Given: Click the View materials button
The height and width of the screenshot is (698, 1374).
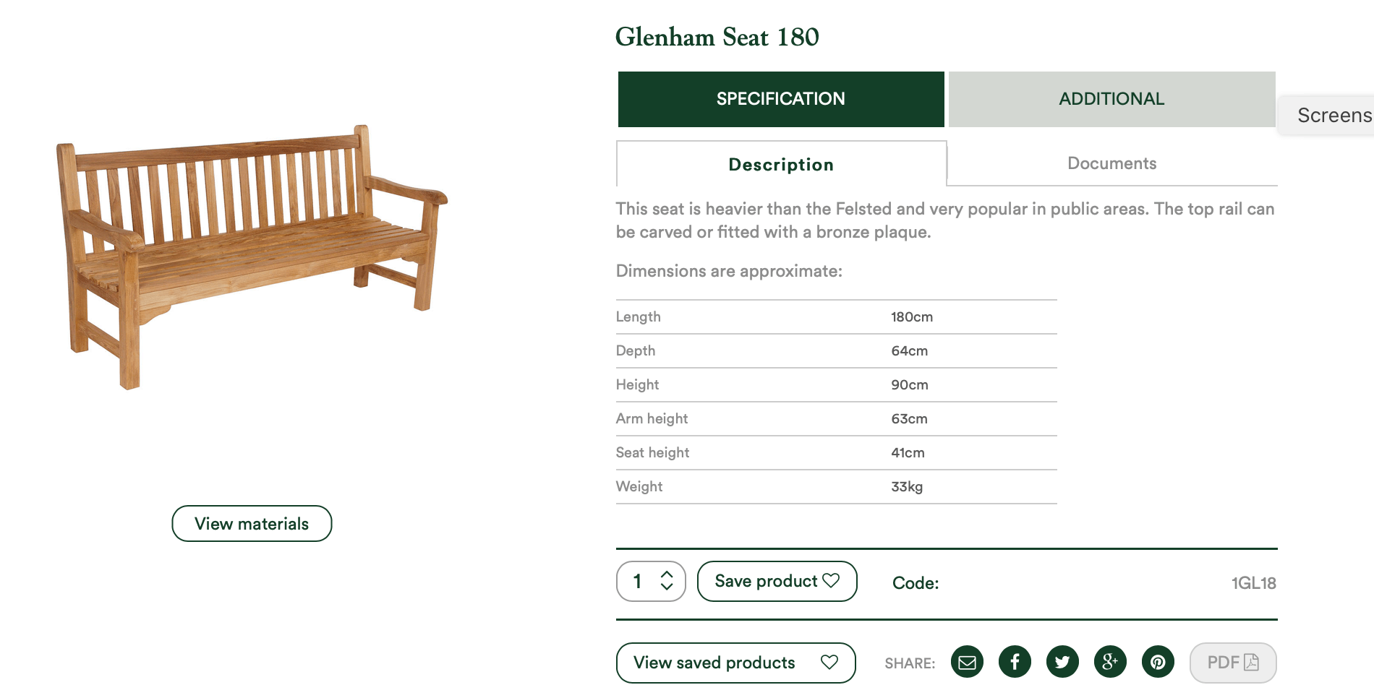Looking at the screenshot, I should (252, 524).
